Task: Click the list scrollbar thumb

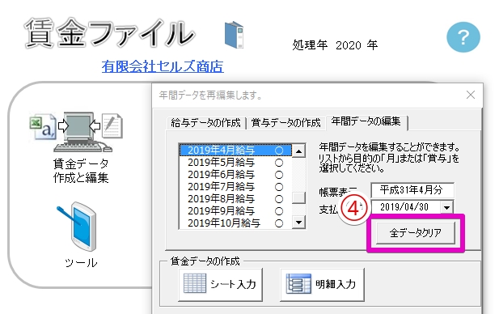Action: tap(298, 197)
